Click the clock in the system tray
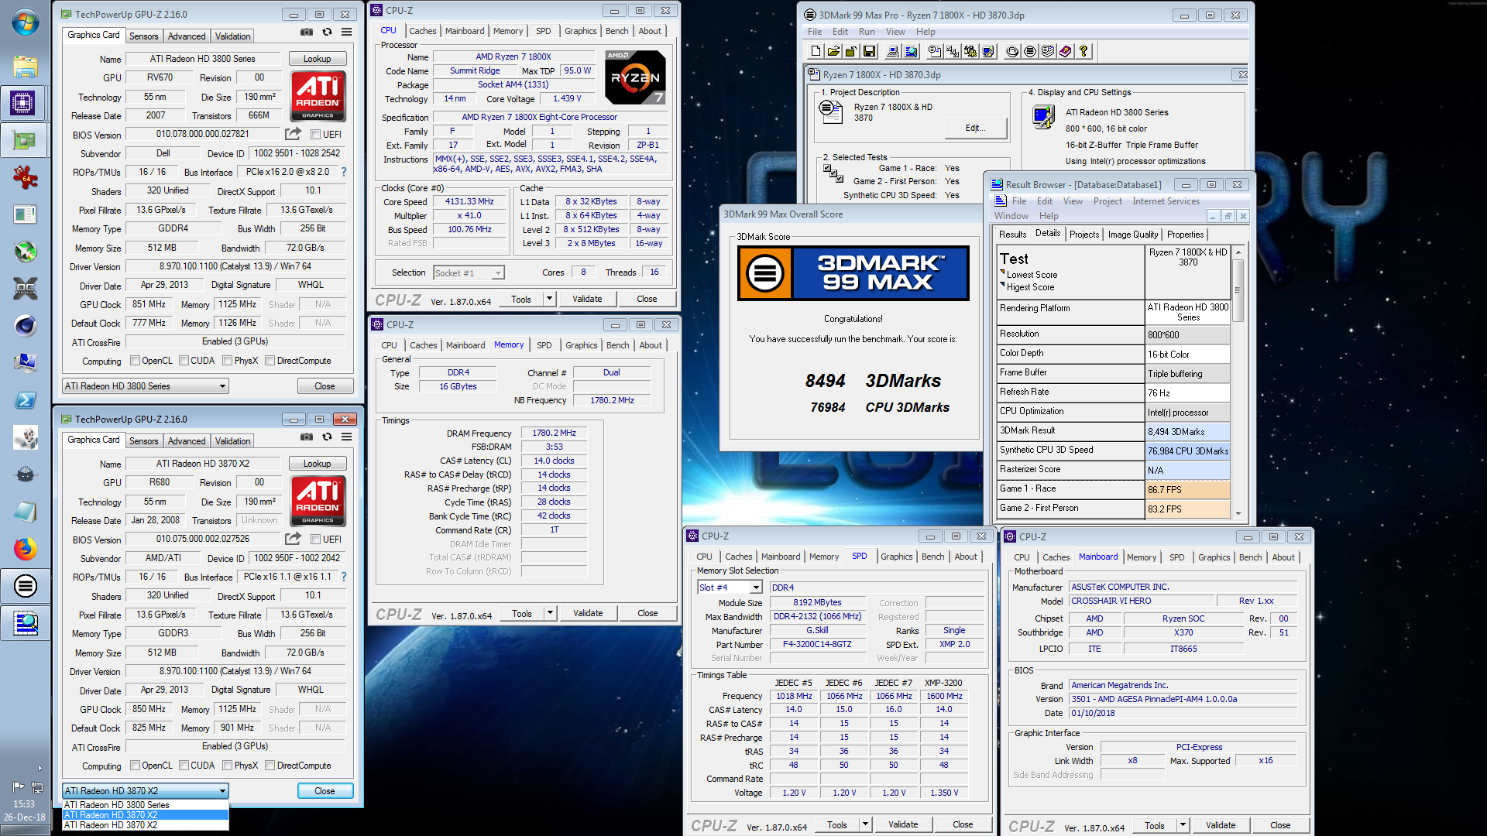 tap(24, 810)
